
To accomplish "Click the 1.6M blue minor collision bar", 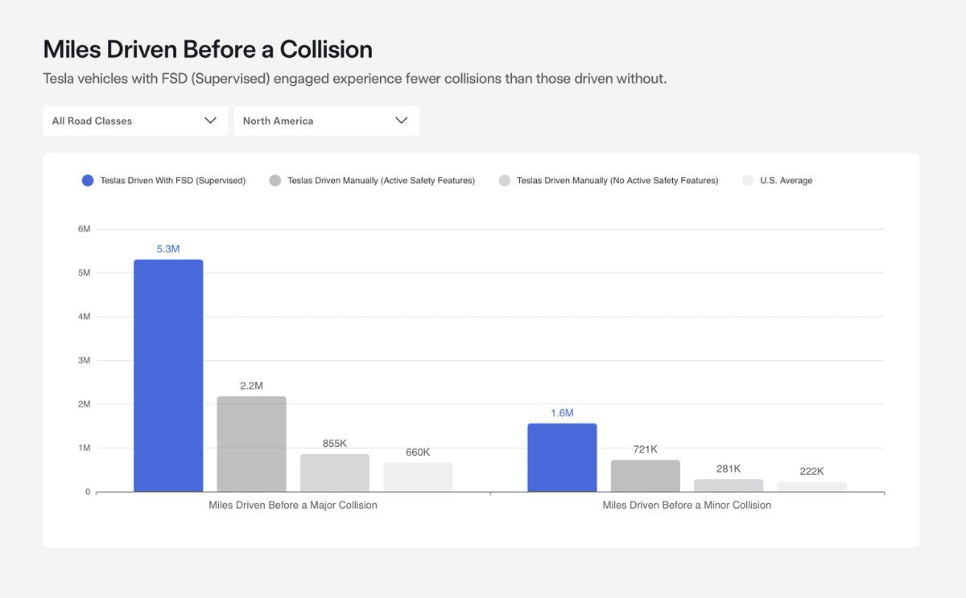I will 562,456.
